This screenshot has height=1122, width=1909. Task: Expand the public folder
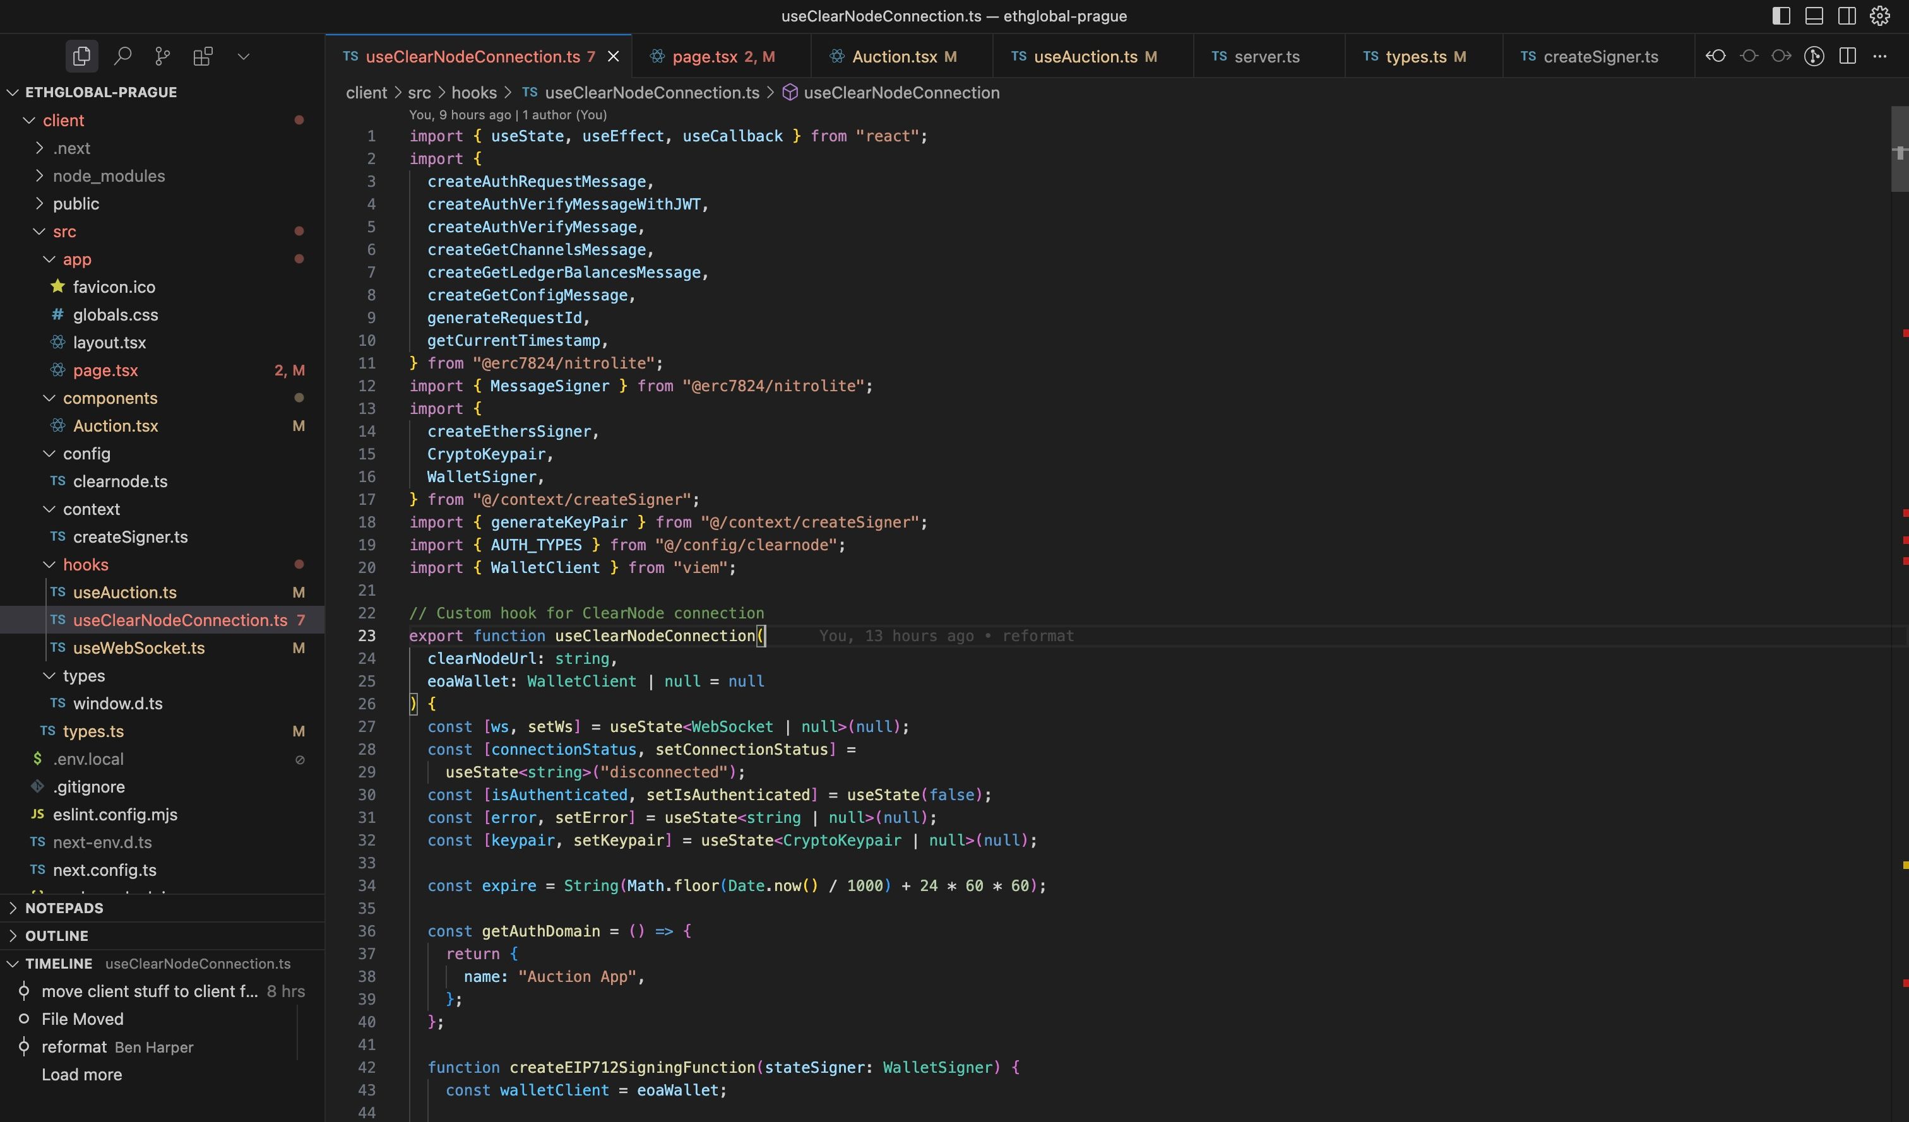pos(162,204)
